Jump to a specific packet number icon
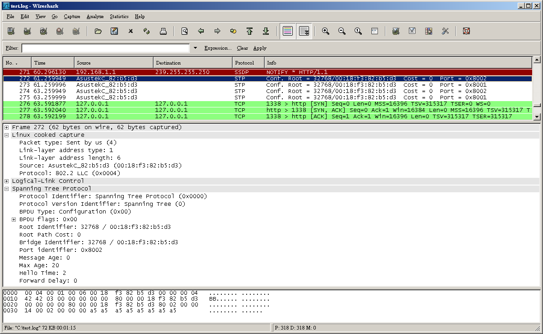Viewport: 543px width, 334px height. tap(234, 31)
